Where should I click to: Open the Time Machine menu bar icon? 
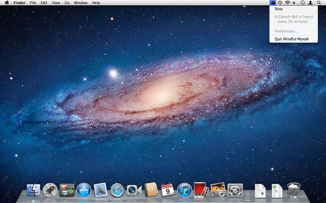pos(280,3)
